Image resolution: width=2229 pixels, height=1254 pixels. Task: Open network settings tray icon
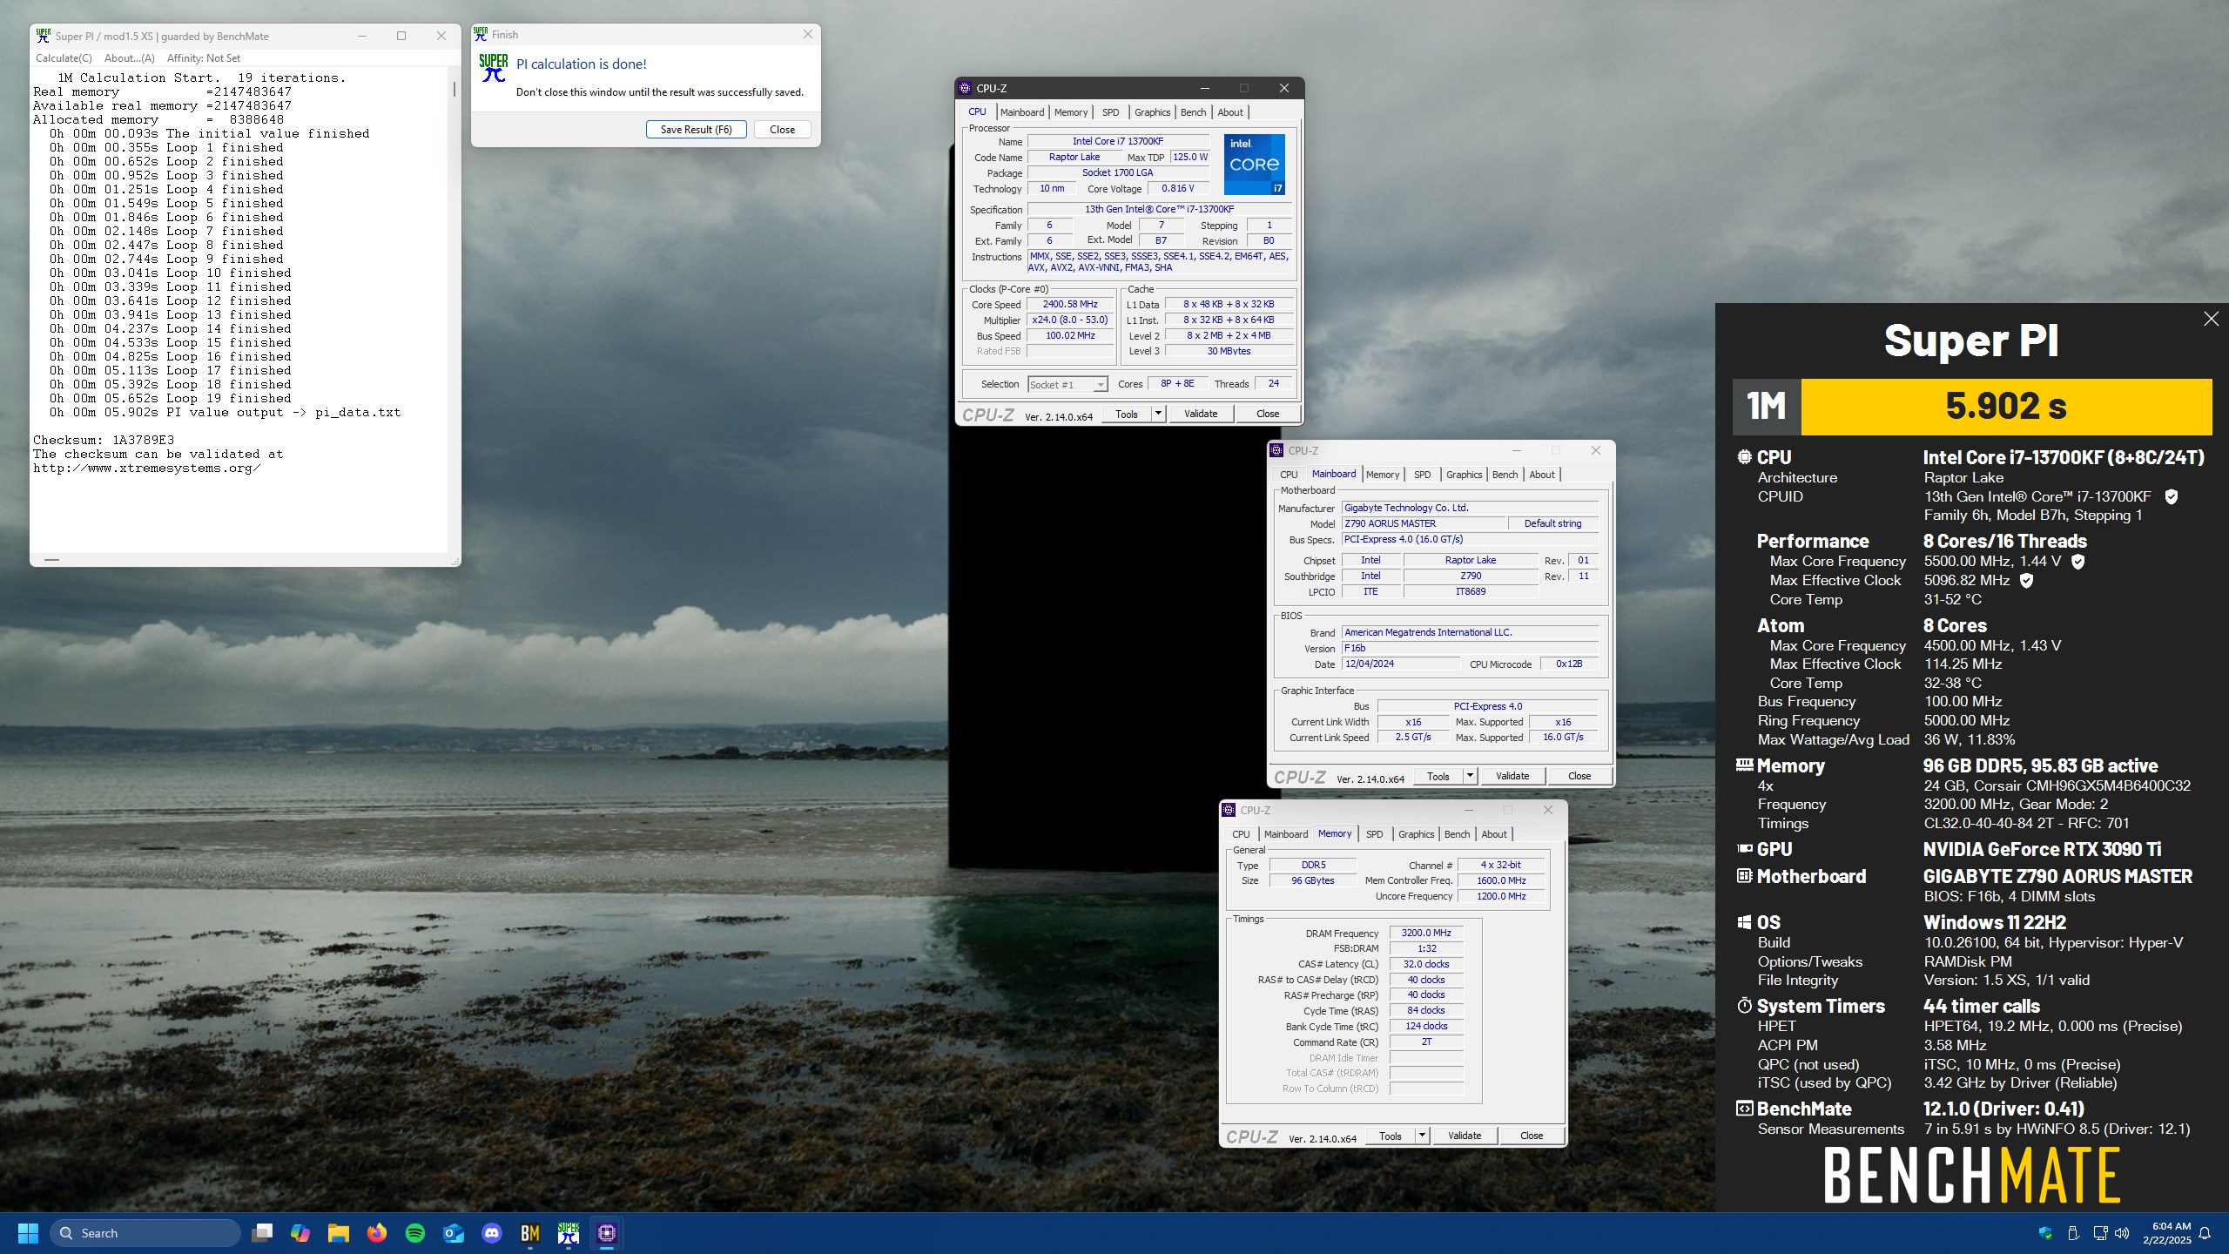coord(2100,1233)
